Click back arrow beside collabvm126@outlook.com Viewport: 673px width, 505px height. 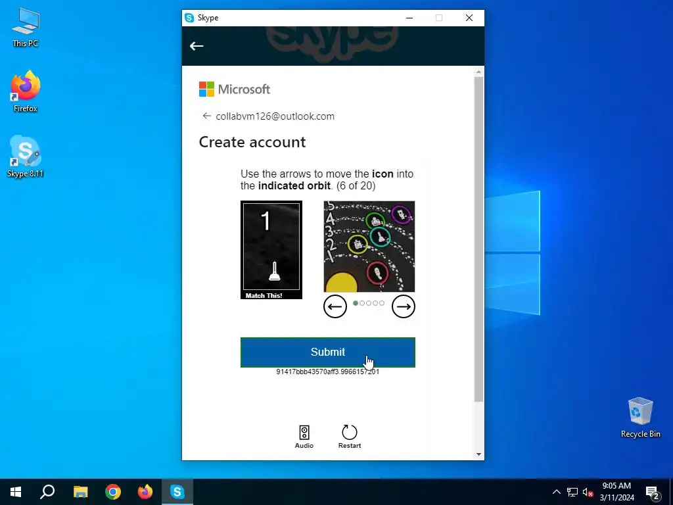click(206, 116)
